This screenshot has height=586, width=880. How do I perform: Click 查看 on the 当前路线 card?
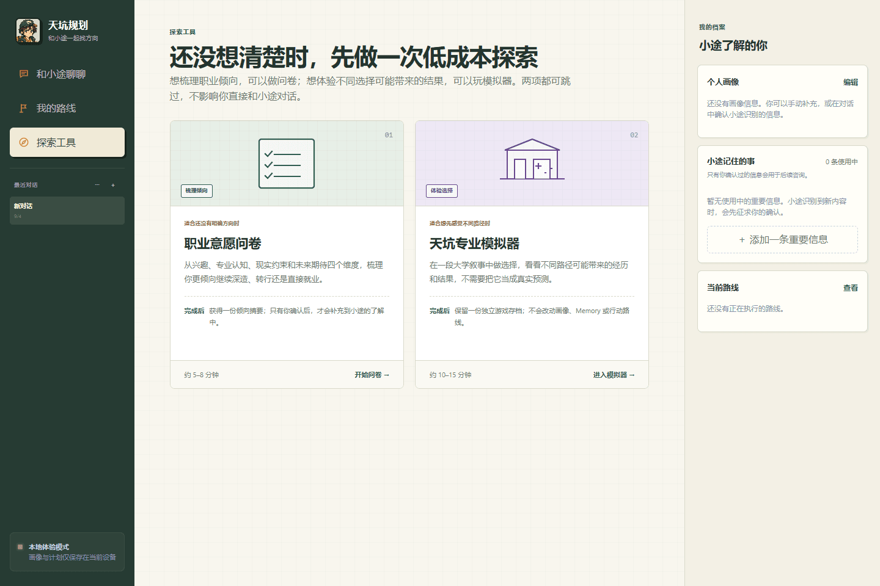coord(851,288)
